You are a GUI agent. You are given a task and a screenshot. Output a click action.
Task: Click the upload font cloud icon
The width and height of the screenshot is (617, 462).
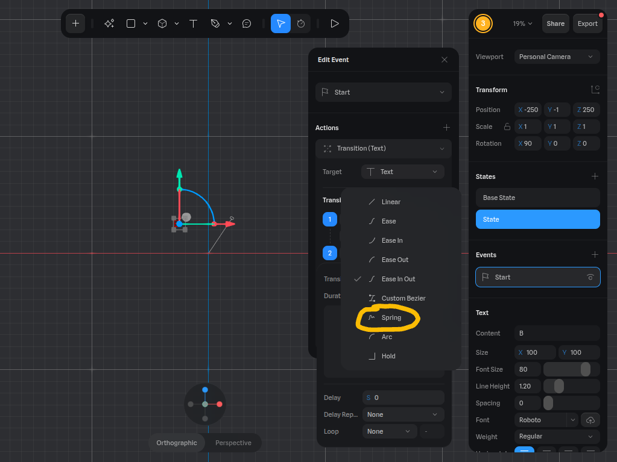590,420
